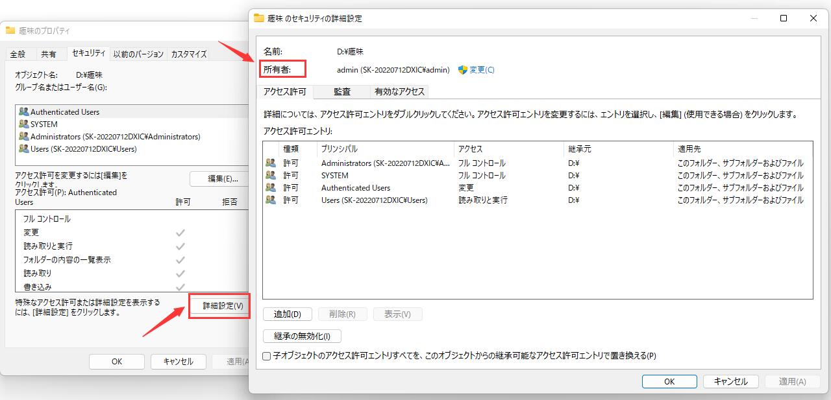Enable replacing child object permission entries

click(x=266, y=356)
